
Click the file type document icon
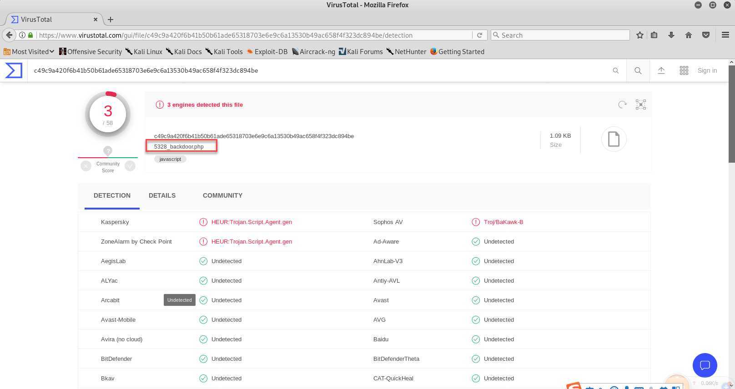click(x=614, y=139)
